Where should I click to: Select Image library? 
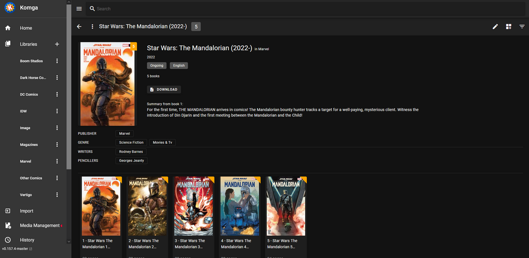point(25,128)
